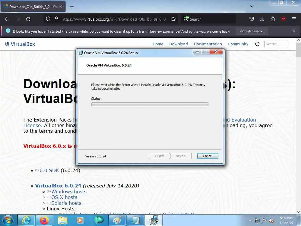Open the VirtualBox logo home link
This screenshot has height=226, width=301.
coord(20,44)
